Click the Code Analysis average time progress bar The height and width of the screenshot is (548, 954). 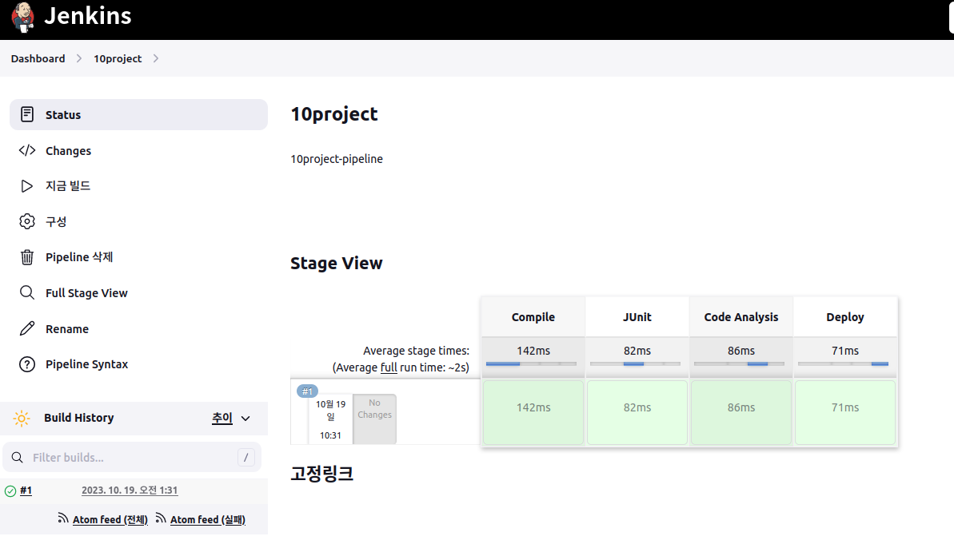(739, 363)
